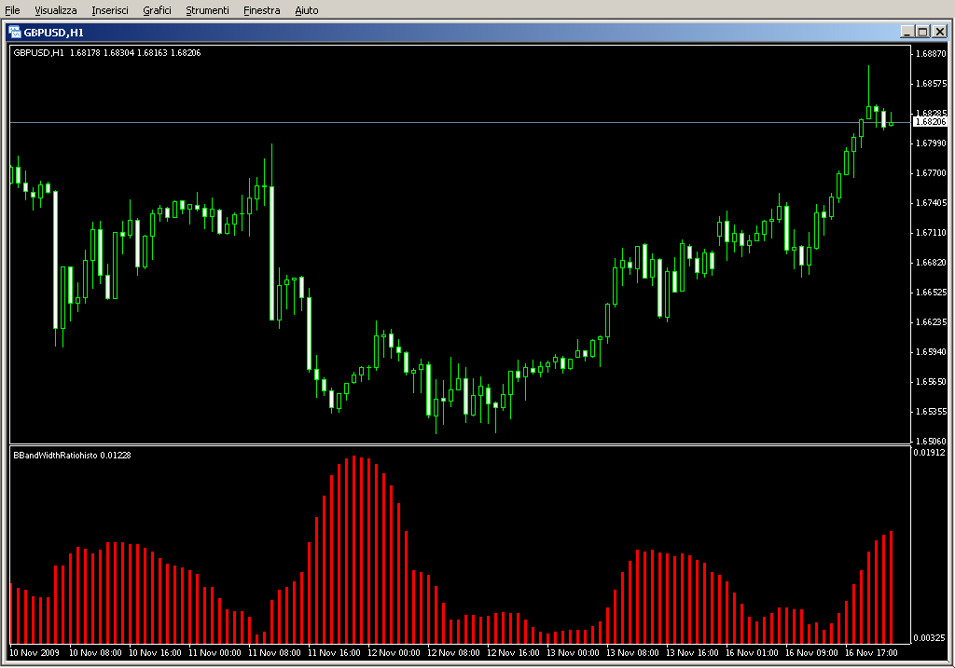The image size is (955, 668).
Task: Click the 1.67700 price scale label
Action: pyautogui.click(x=932, y=172)
